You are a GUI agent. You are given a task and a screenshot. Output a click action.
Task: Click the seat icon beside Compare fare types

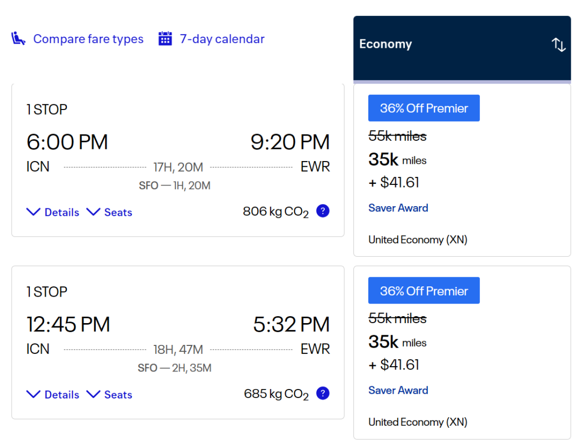click(x=18, y=38)
